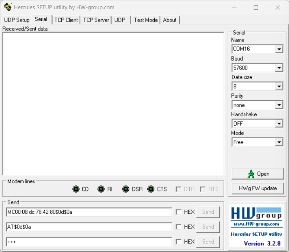Click the Open serial port button
Viewport: 289px width, 252px height.
[x=258, y=174]
